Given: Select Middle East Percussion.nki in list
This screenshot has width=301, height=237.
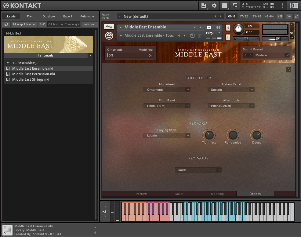Looking at the screenshot, I should (x=34, y=74).
